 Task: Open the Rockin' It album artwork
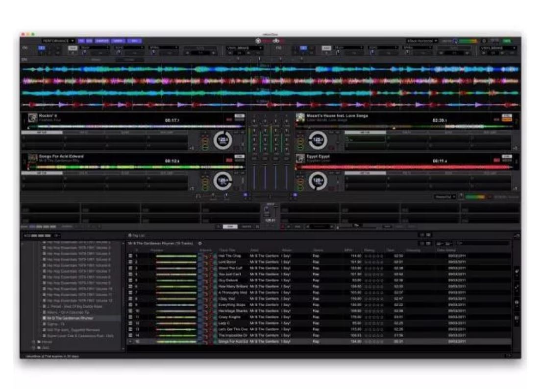pos(33,118)
